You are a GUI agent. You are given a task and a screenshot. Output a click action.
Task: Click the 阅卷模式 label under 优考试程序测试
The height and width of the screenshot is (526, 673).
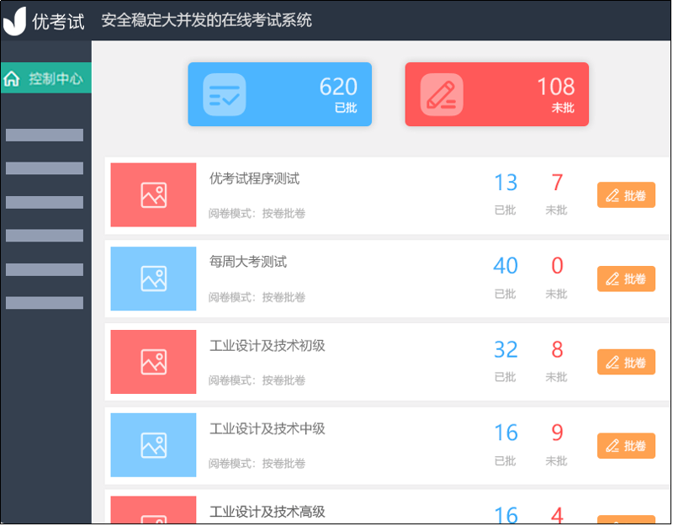pos(257,214)
